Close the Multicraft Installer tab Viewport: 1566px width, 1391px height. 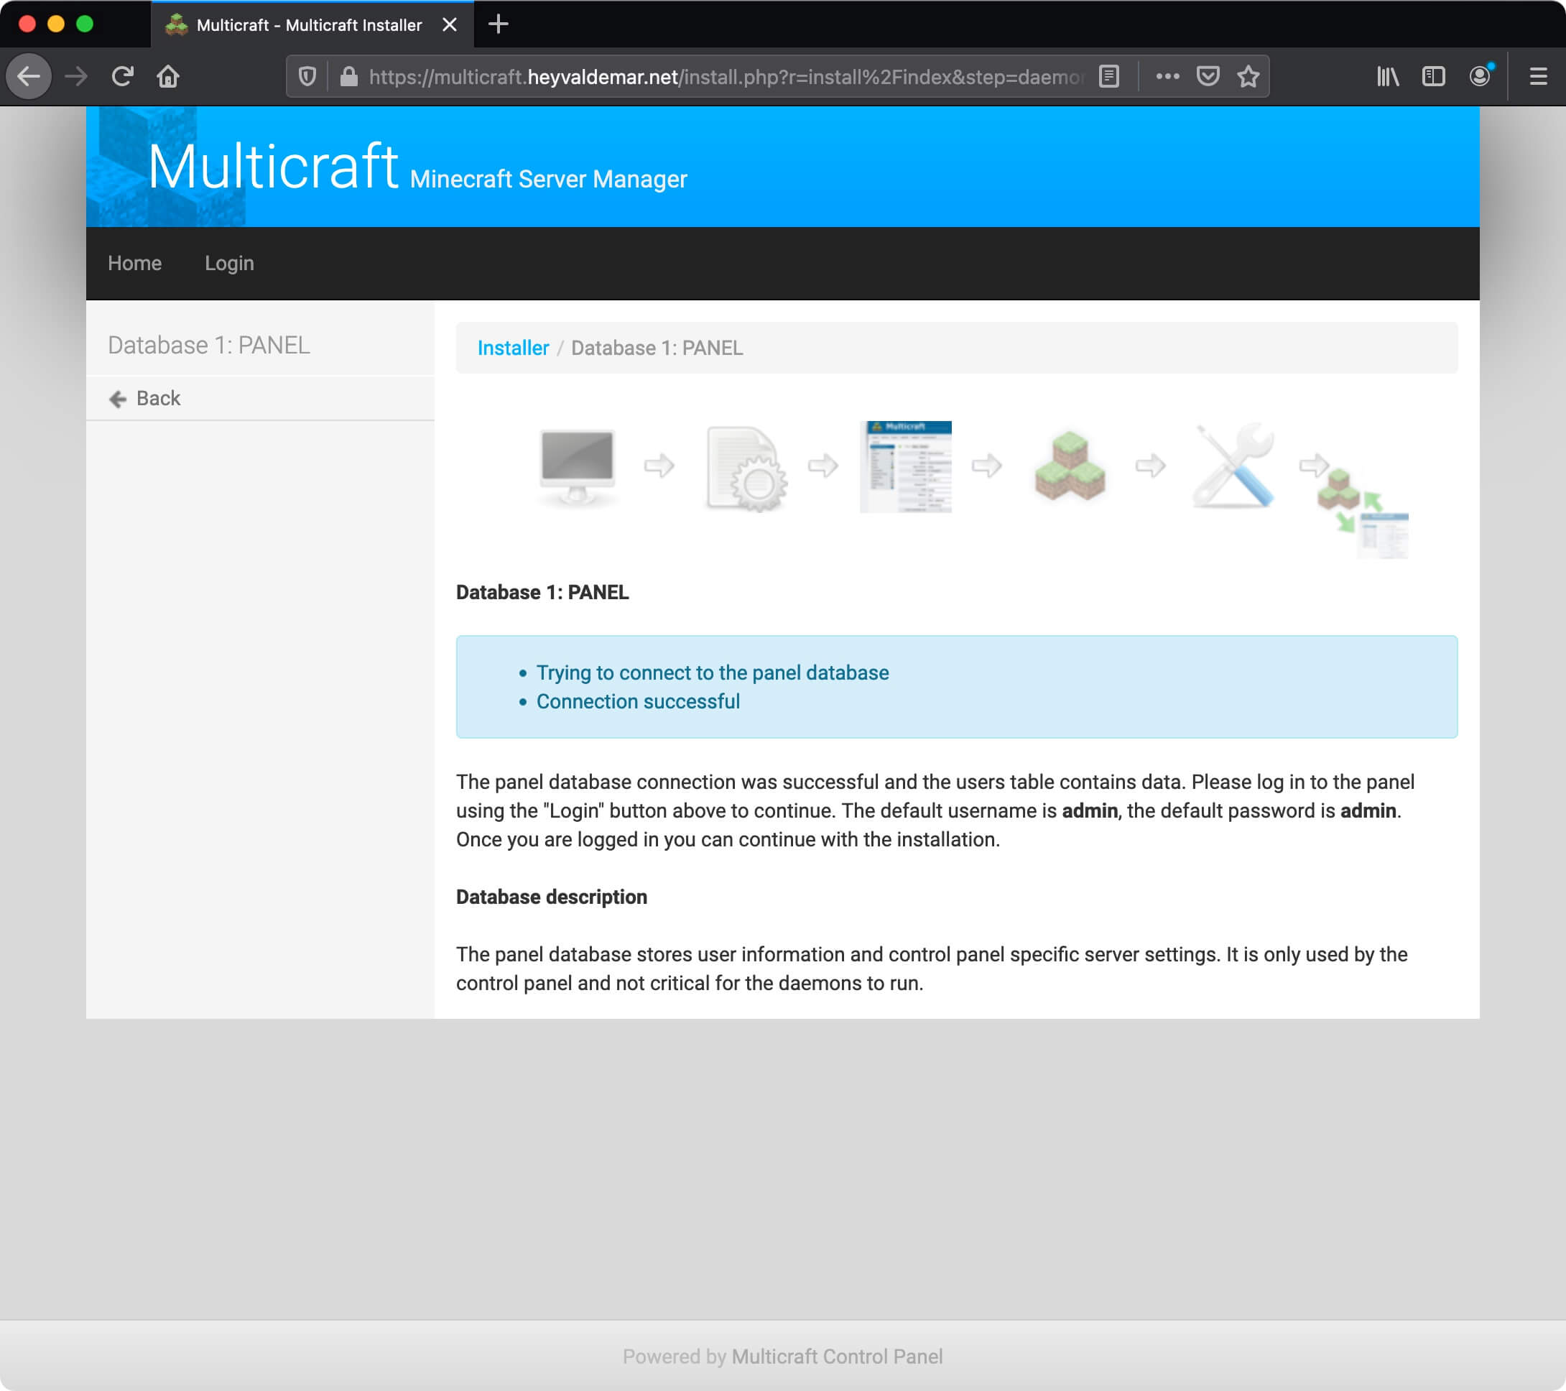(x=450, y=24)
